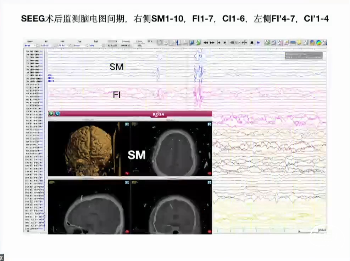The width and height of the screenshot is (350, 261).
Task: Click red corner icon in 3D brain pane
Action: click(x=127, y=173)
